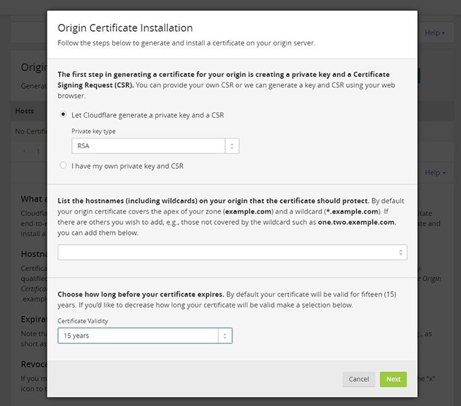
Task: Select the Cloudflare-generated key and CSR radio button
Action: coord(63,115)
